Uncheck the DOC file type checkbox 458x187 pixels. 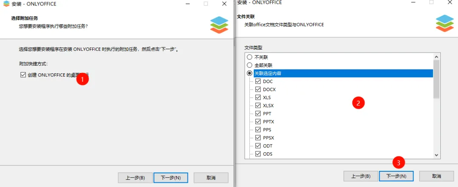pyautogui.click(x=258, y=81)
